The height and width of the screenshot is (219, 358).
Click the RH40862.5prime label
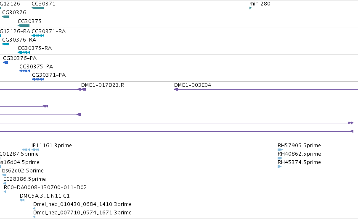coord(299,154)
